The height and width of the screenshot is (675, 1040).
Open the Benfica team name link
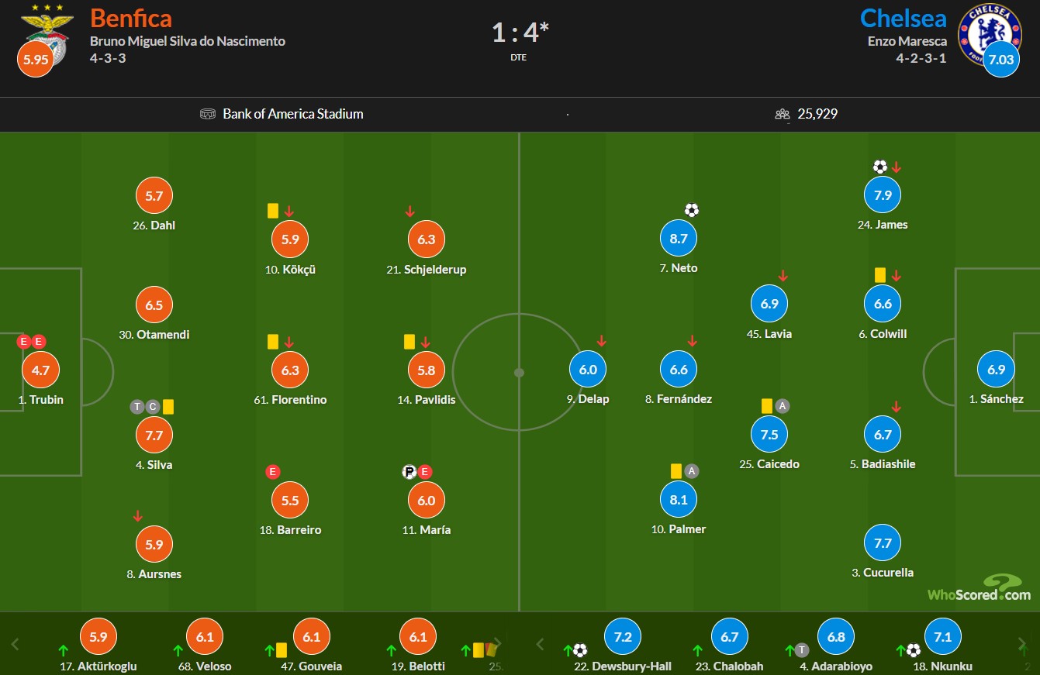(x=131, y=18)
